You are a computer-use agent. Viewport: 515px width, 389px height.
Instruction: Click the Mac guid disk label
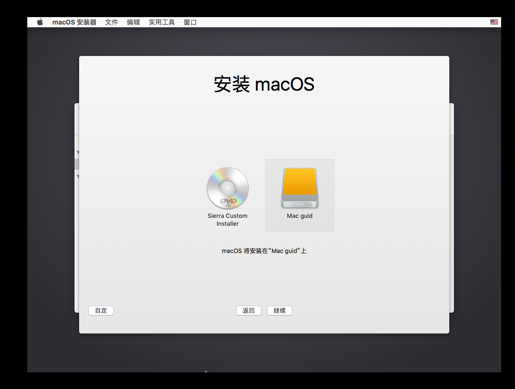click(299, 216)
